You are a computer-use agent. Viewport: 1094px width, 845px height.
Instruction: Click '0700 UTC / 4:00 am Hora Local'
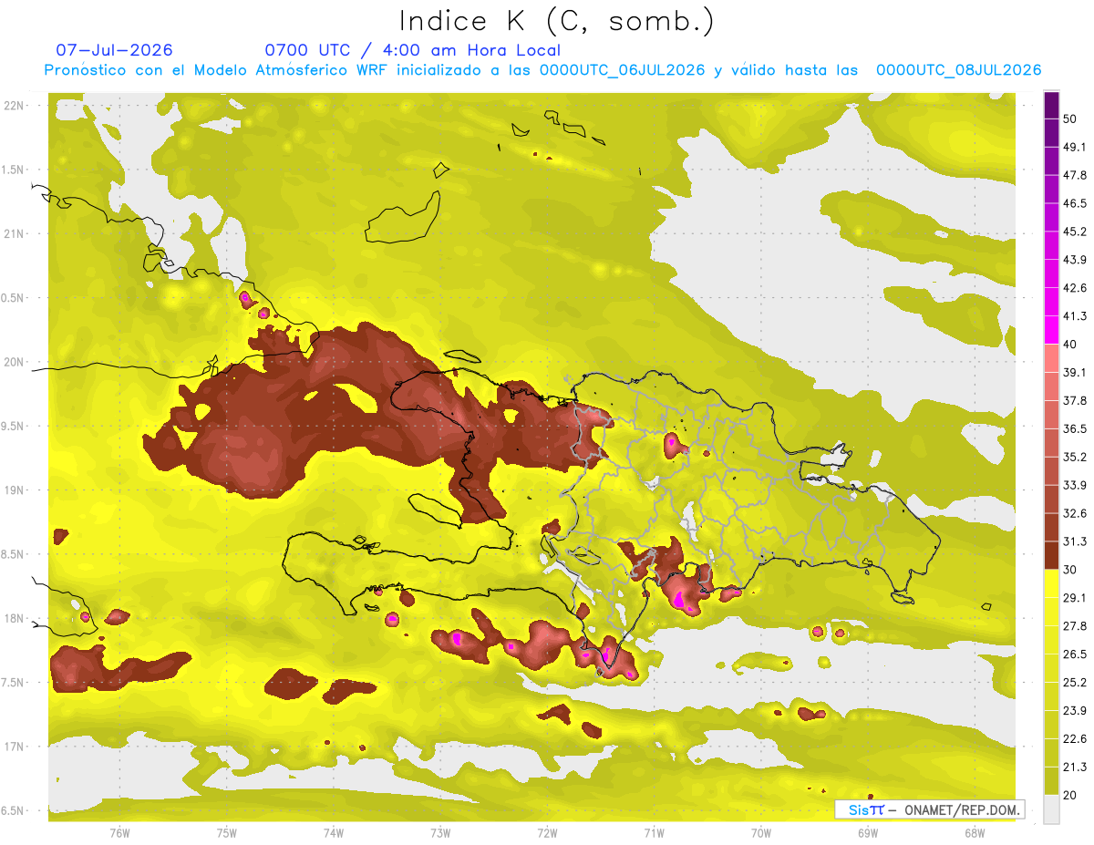[412, 50]
